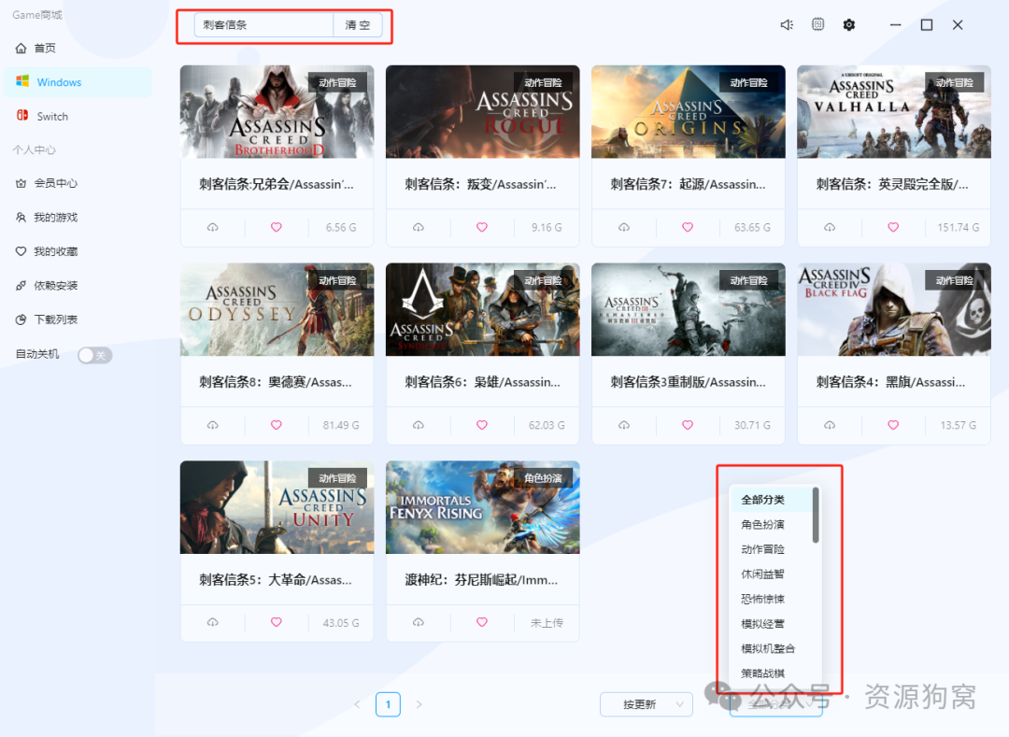The width and height of the screenshot is (1009, 737).
Task: Click the 动作冒险 tag on Rogue card
Action: pos(543,83)
